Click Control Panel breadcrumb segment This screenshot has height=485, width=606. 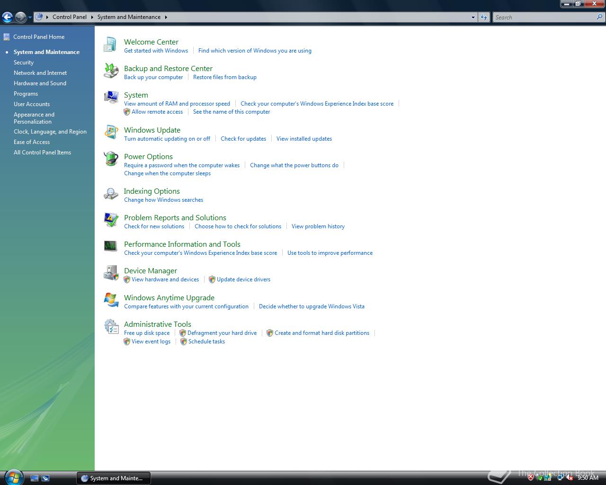tap(70, 17)
